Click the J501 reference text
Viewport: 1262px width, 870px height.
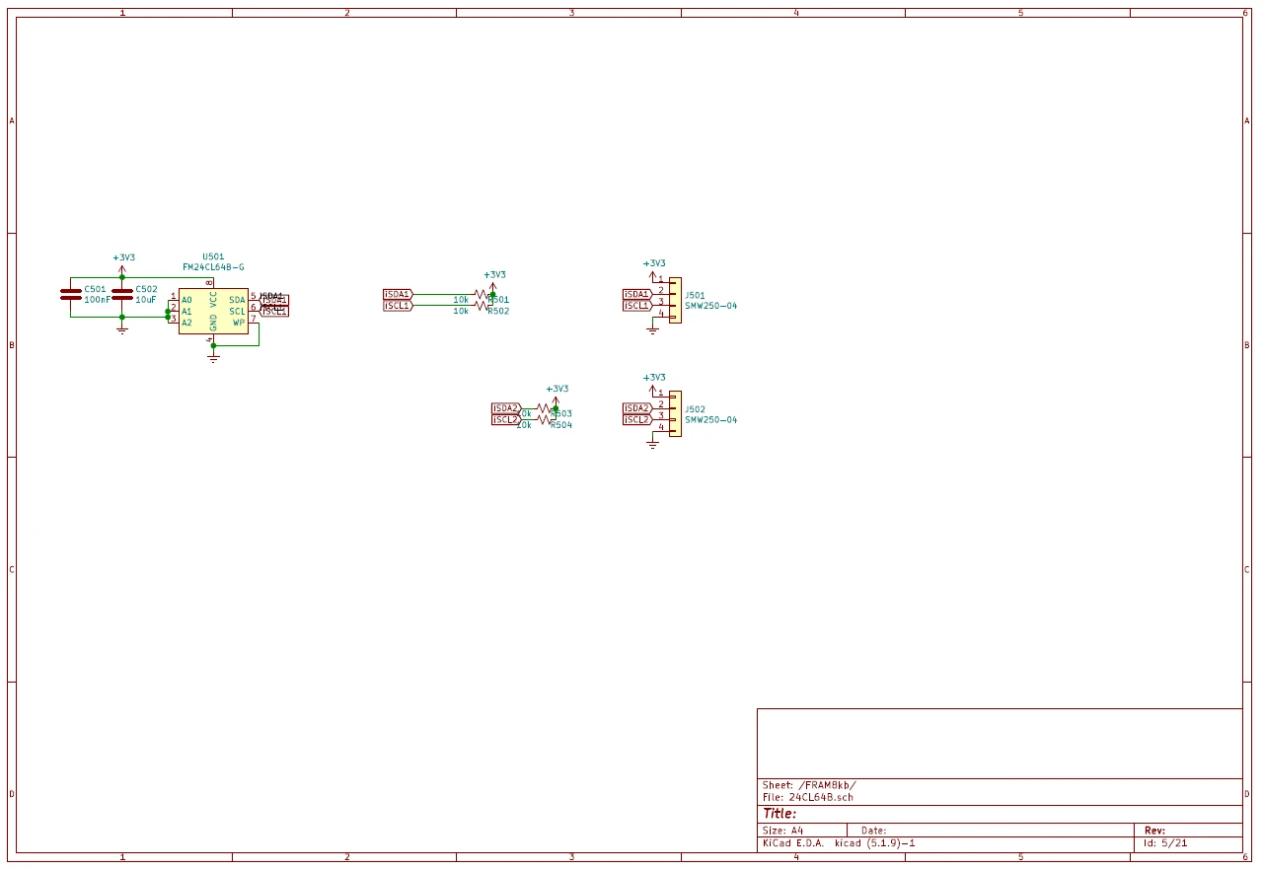[696, 295]
